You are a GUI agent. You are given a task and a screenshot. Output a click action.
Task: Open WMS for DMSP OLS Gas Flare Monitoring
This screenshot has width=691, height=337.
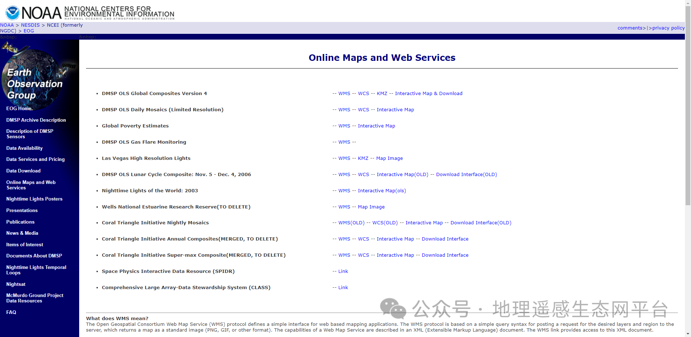[344, 142]
